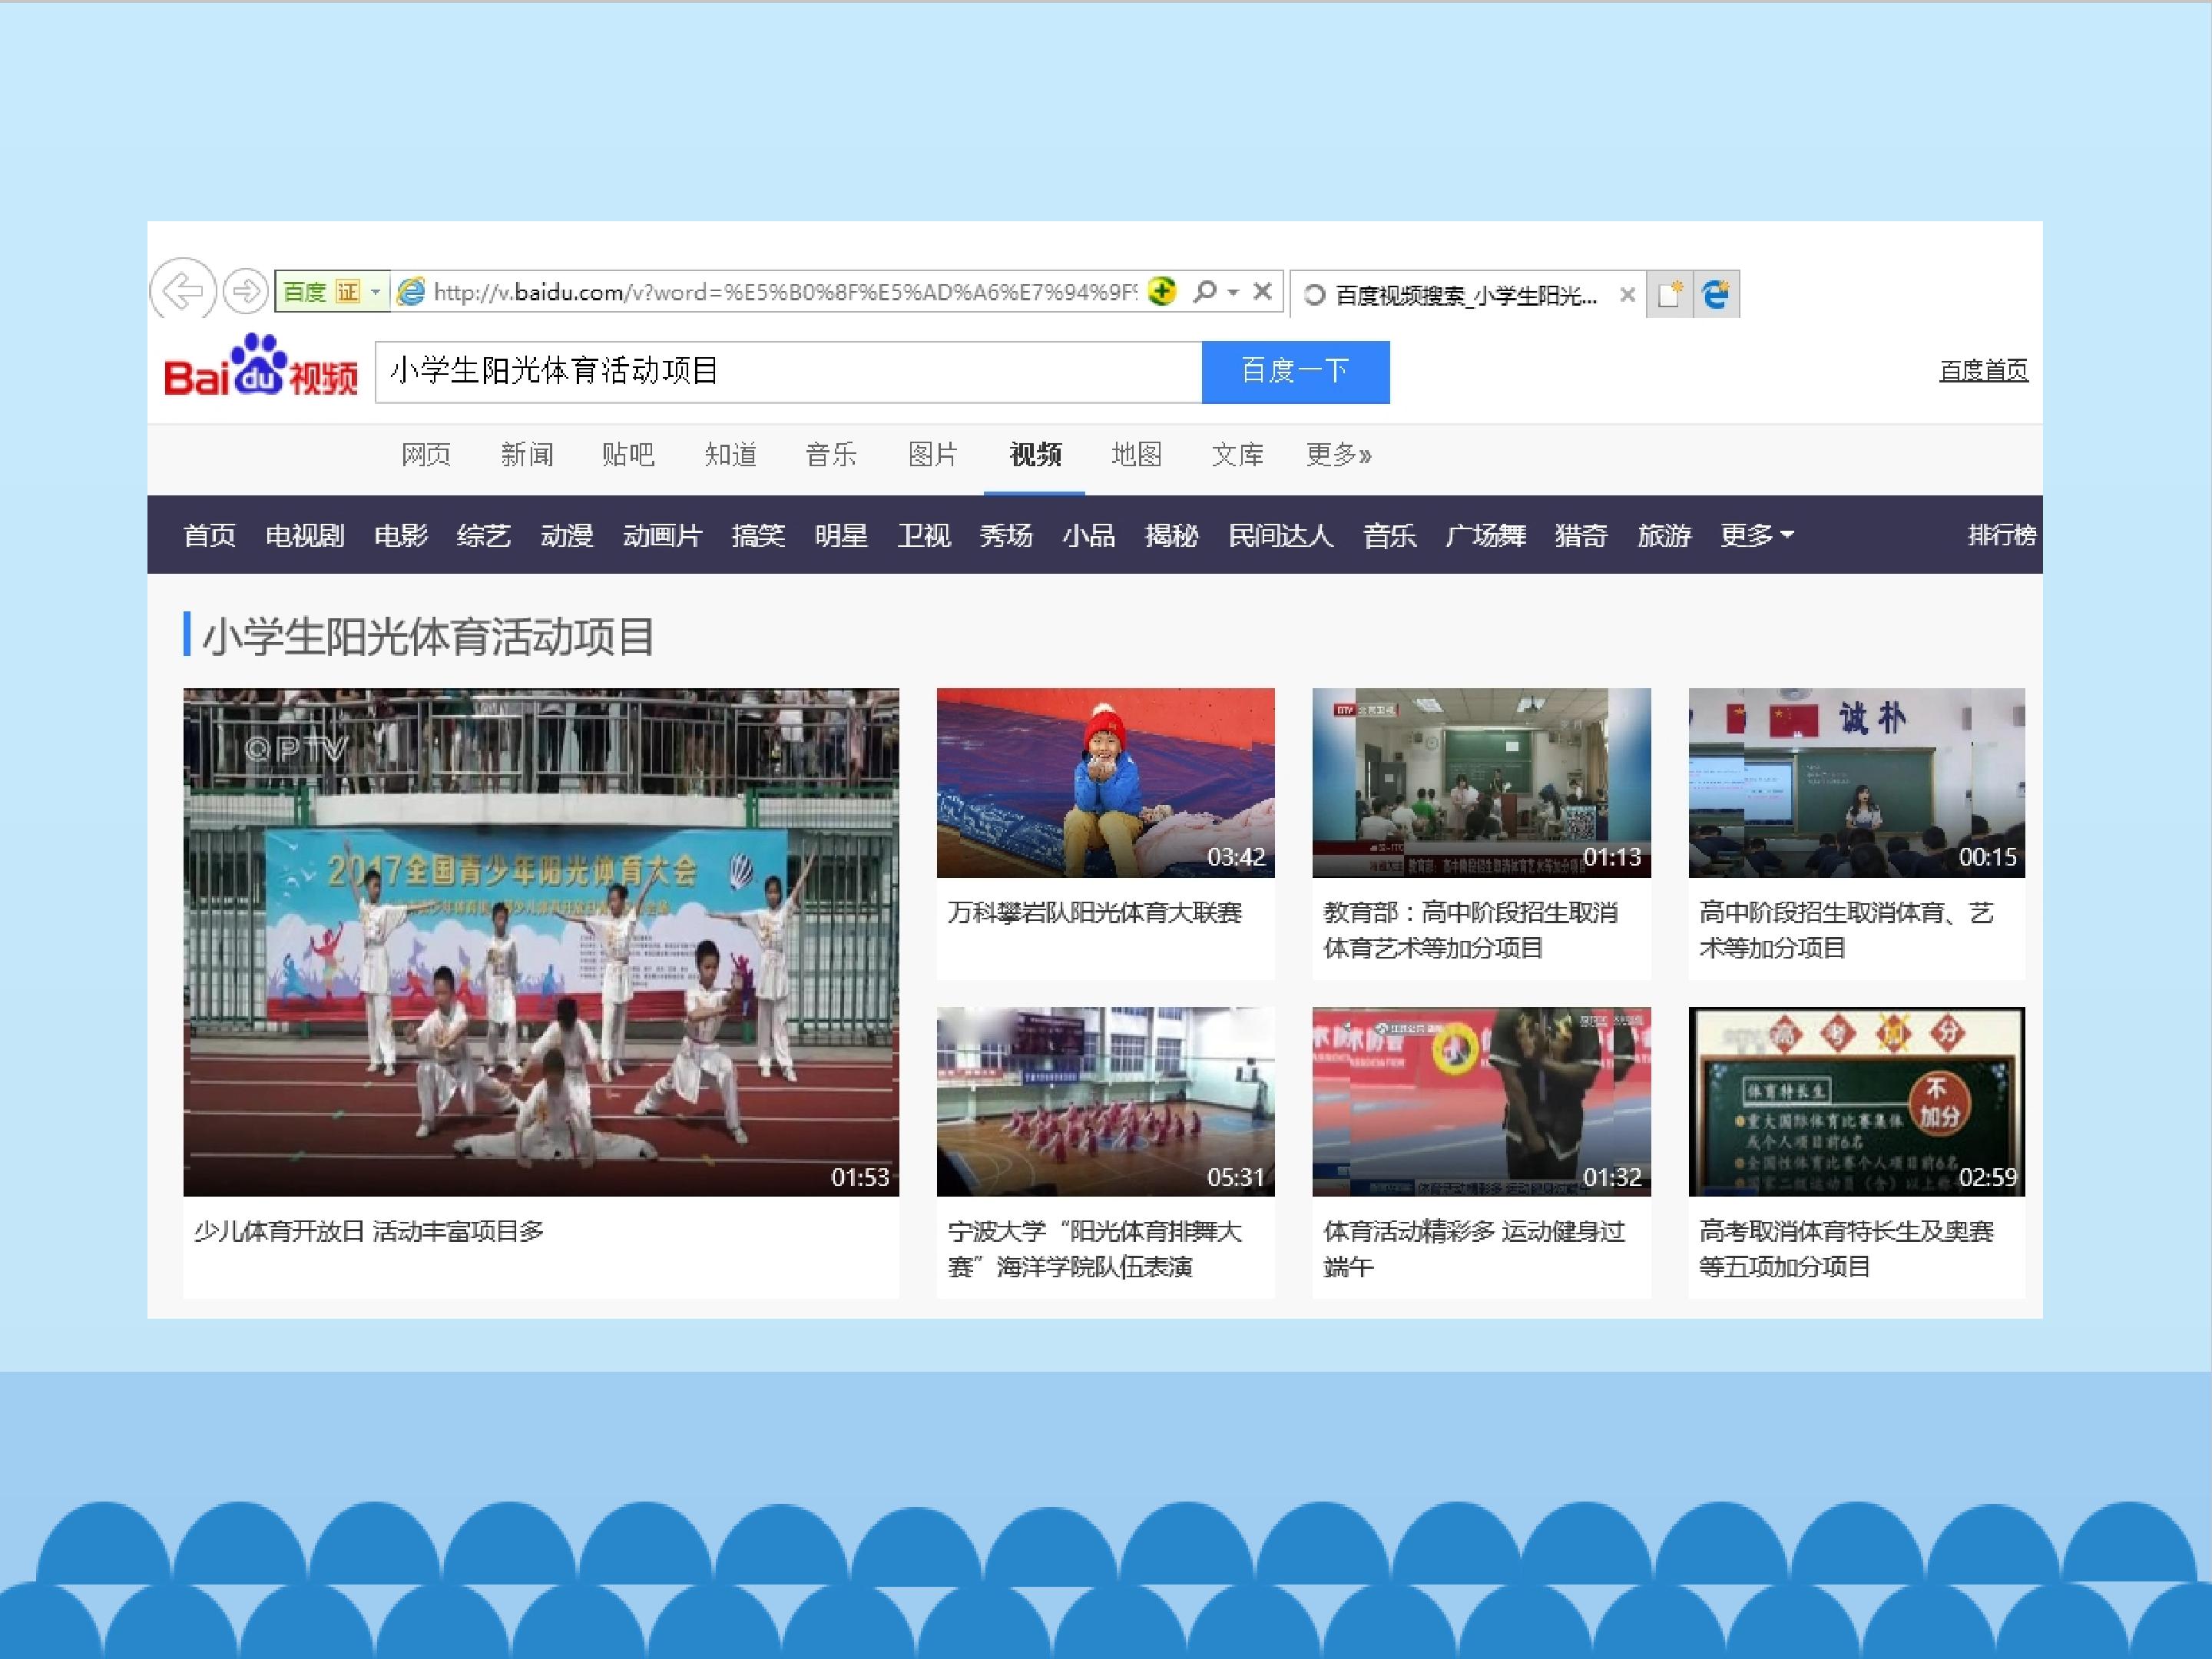The width and height of the screenshot is (2212, 1659).
Task: Click the browser back arrow button
Action: coord(183,292)
